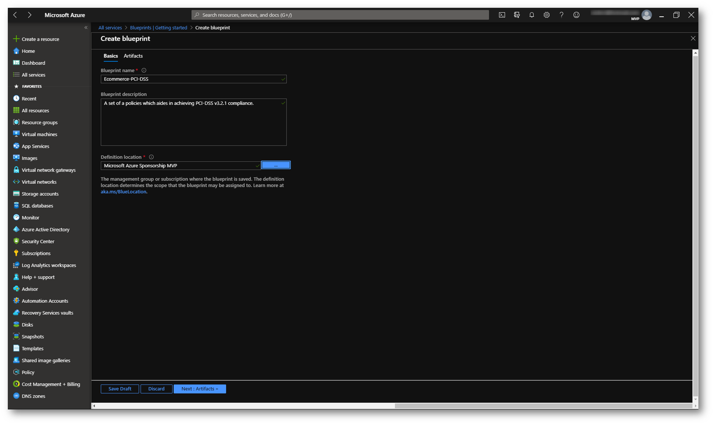Open Log Analytics workspaces in sidebar
The height and width of the screenshot is (425, 714).
click(45, 265)
